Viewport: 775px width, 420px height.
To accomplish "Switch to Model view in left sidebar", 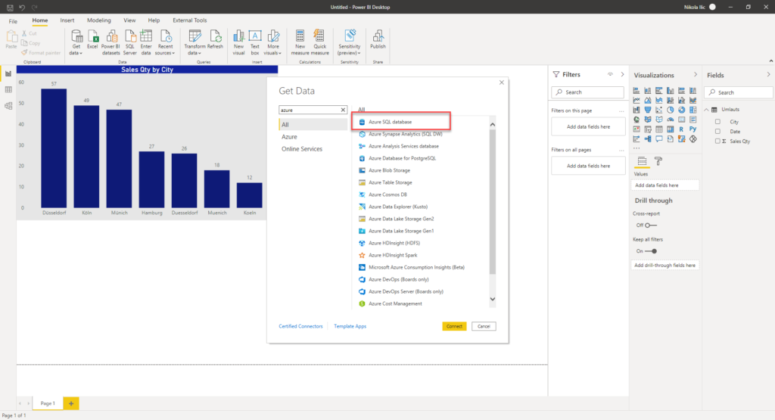I will point(8,106).
